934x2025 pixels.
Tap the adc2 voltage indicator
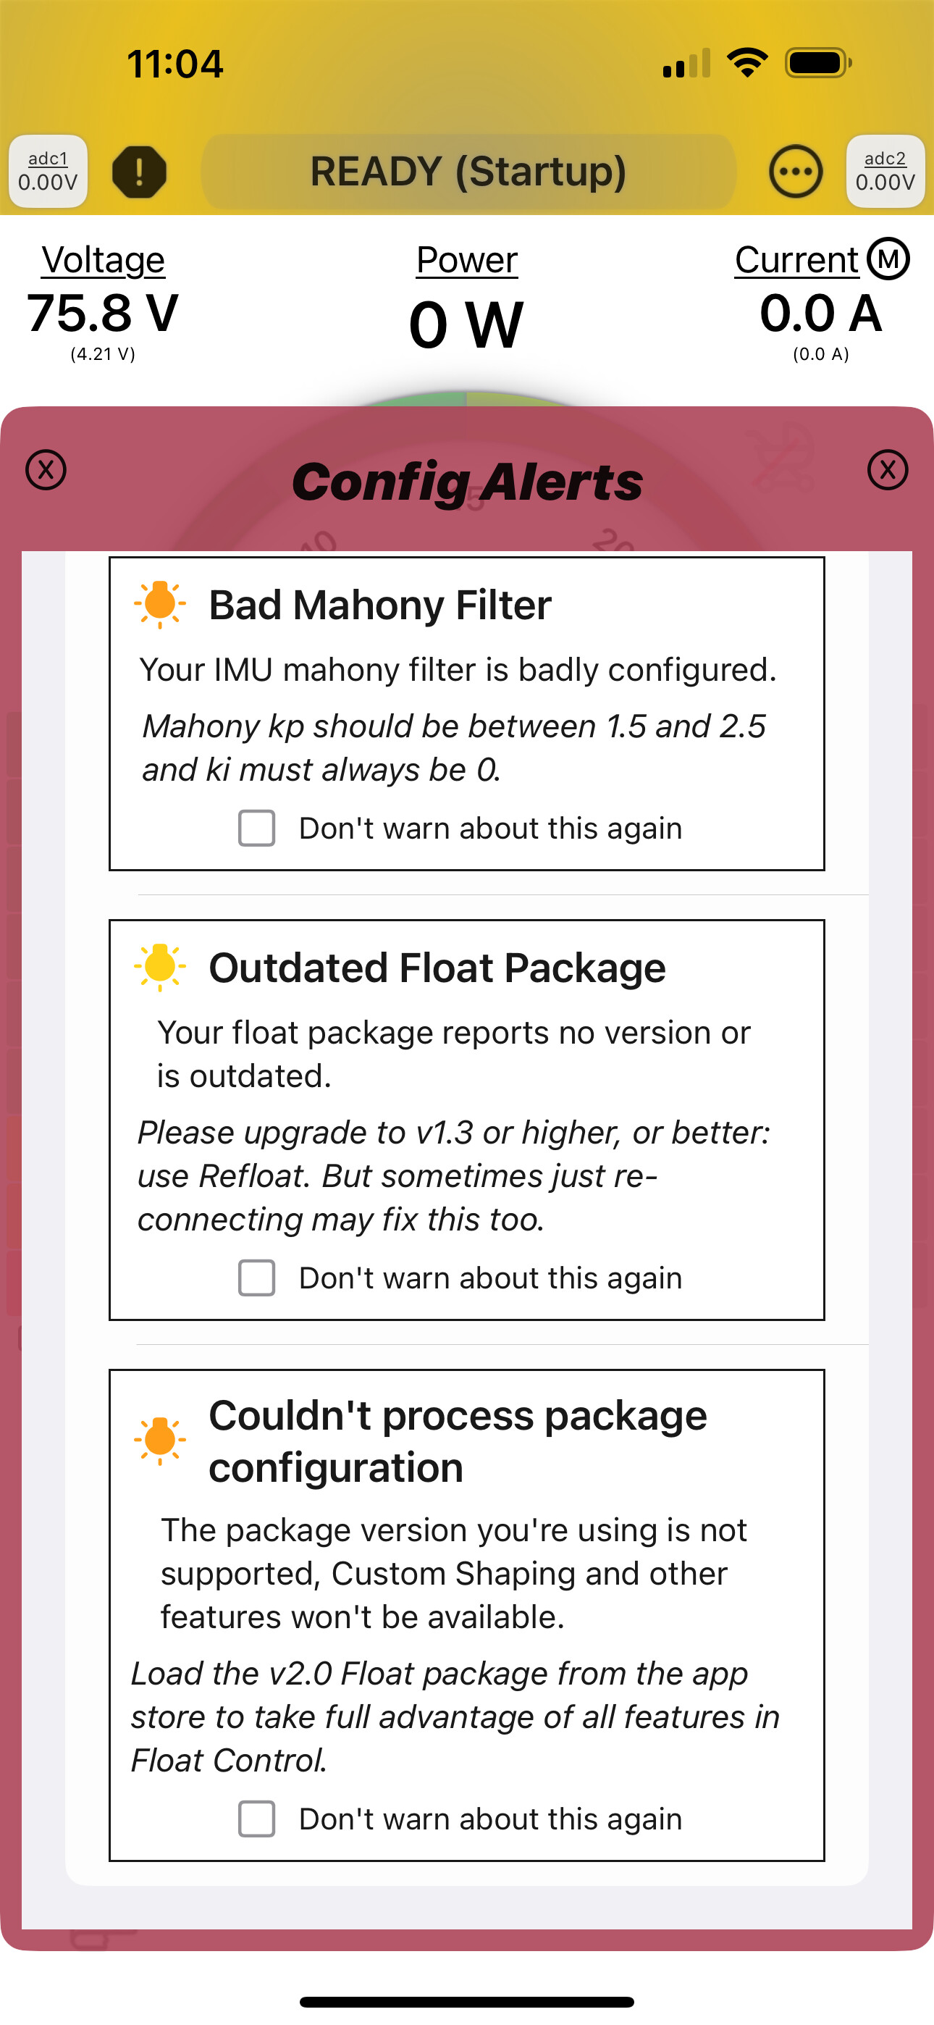885,172
